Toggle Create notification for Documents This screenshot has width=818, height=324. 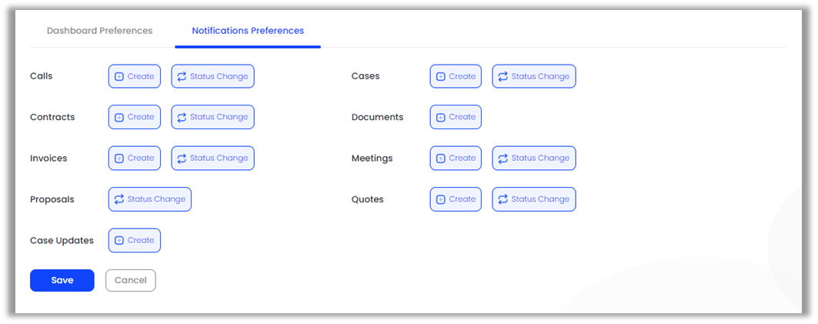click(456, 117)
